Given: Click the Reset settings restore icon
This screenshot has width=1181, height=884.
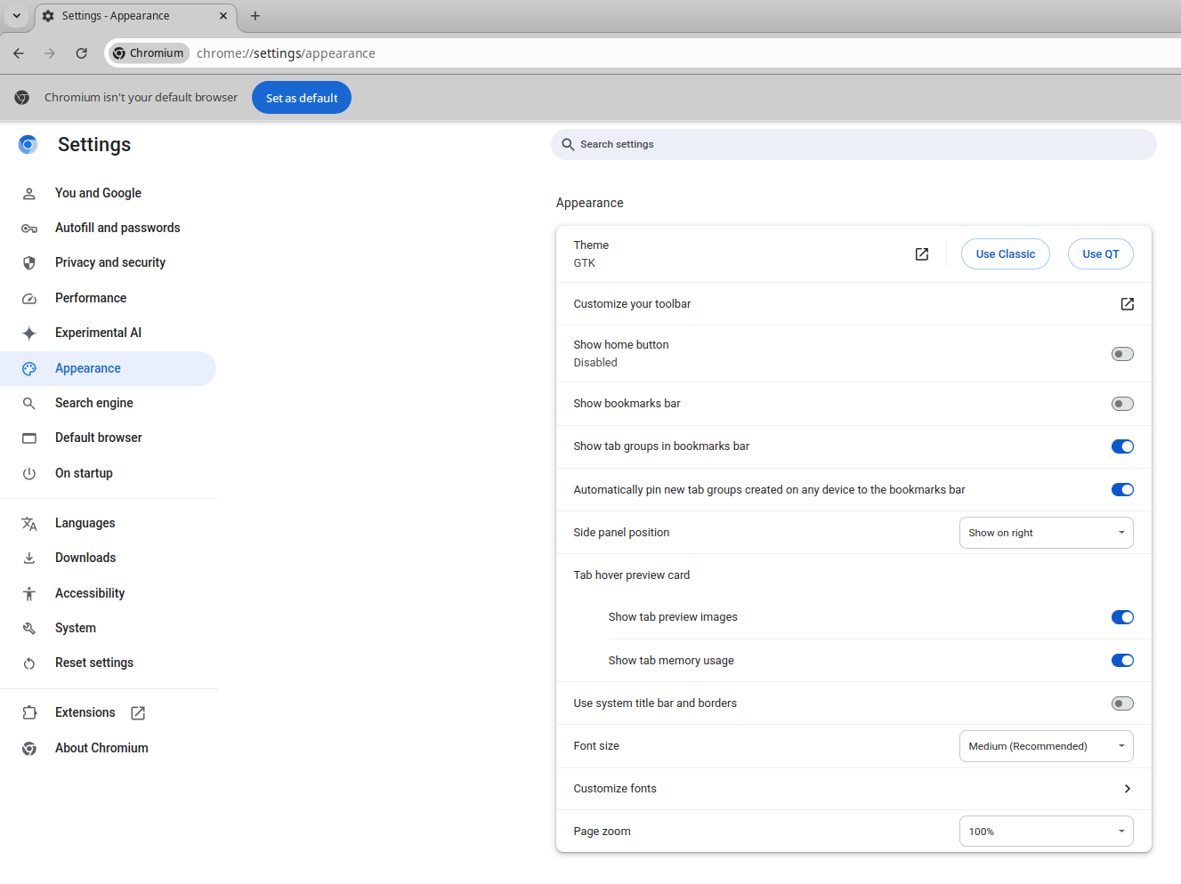Looking at the screenshot, I should (x=29, y=663).
